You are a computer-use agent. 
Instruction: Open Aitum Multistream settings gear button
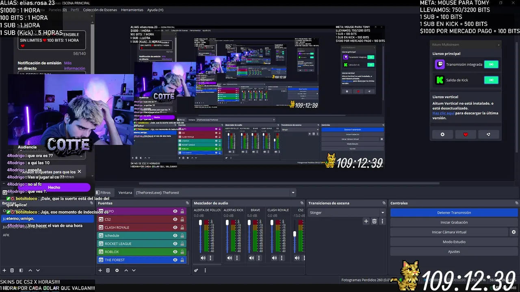pos(442,135)
